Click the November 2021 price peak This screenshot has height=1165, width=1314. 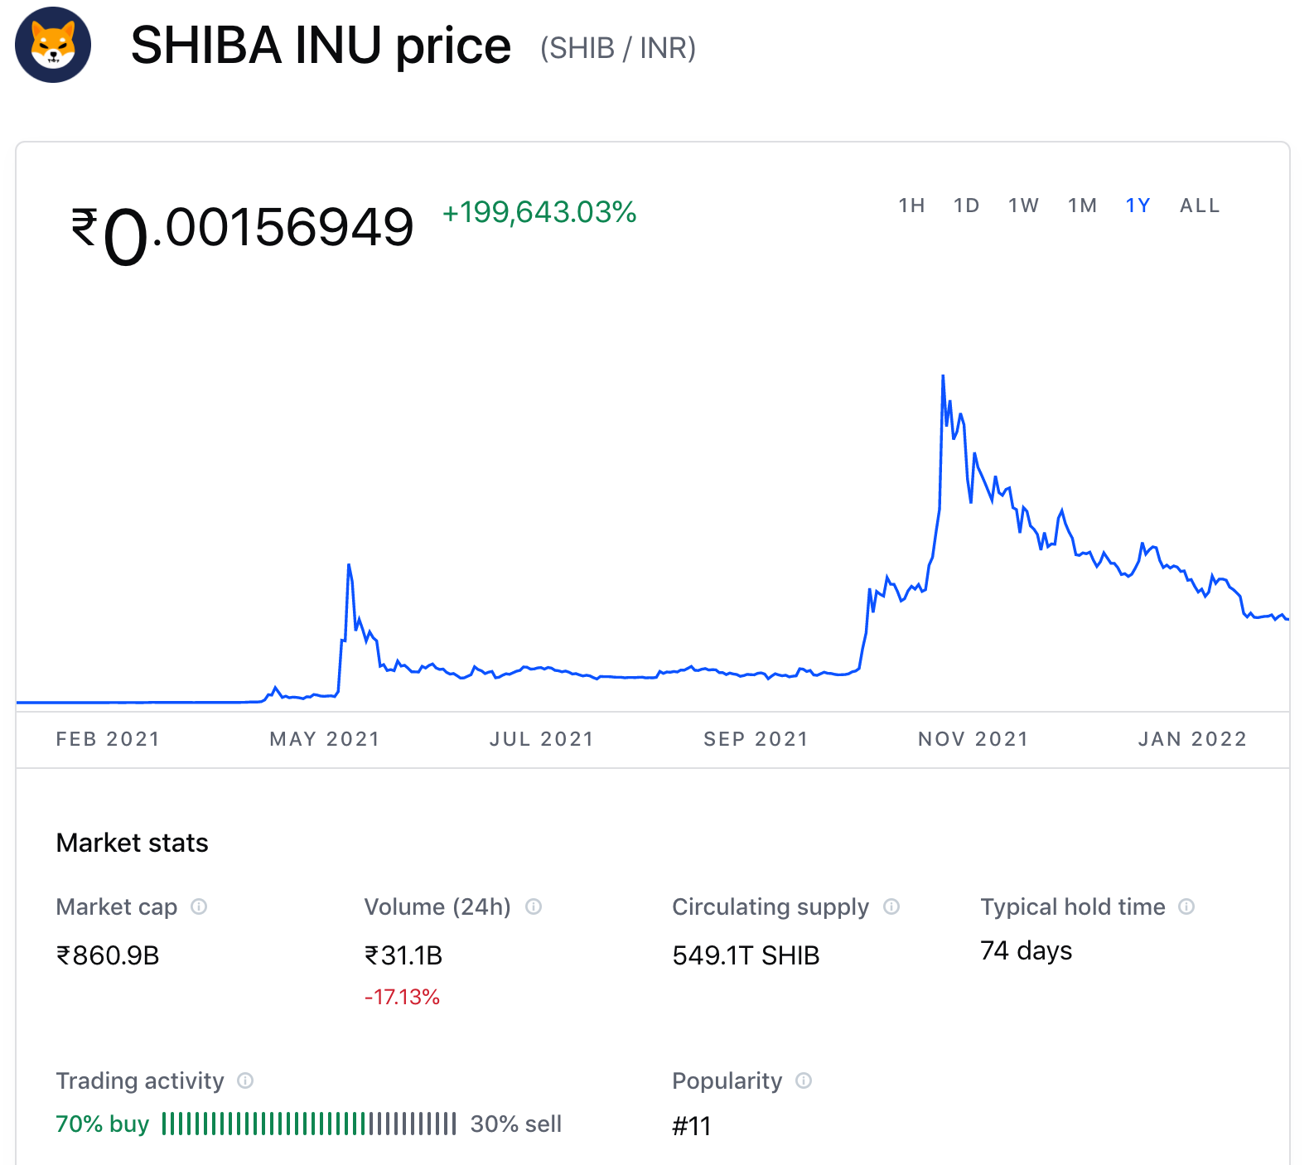click(x=943, y=378)
